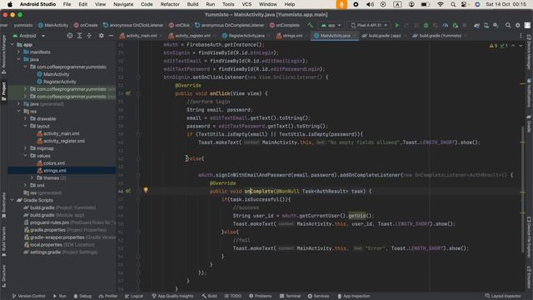
Task: Click the editor vertical scrollbar
Action: pos(522,189)
